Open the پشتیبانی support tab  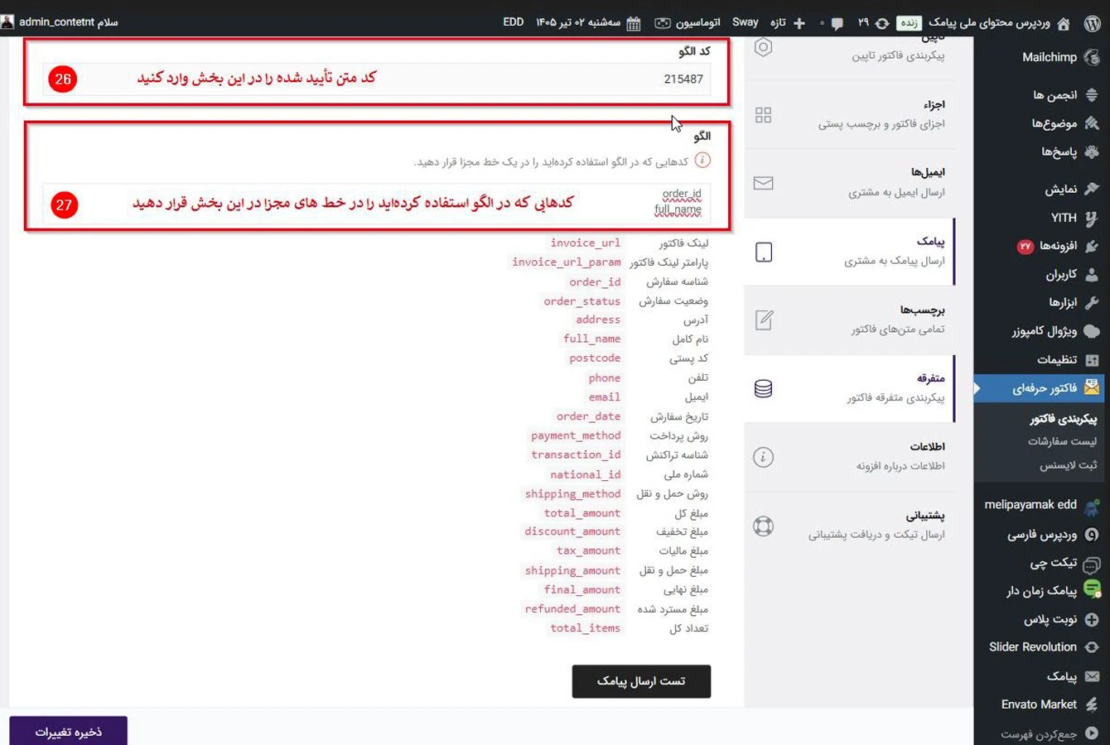point(850,526)
